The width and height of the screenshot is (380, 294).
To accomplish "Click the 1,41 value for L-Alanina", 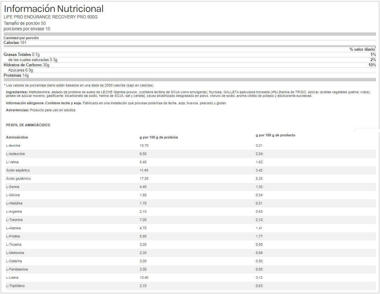I will coord(259,228).
